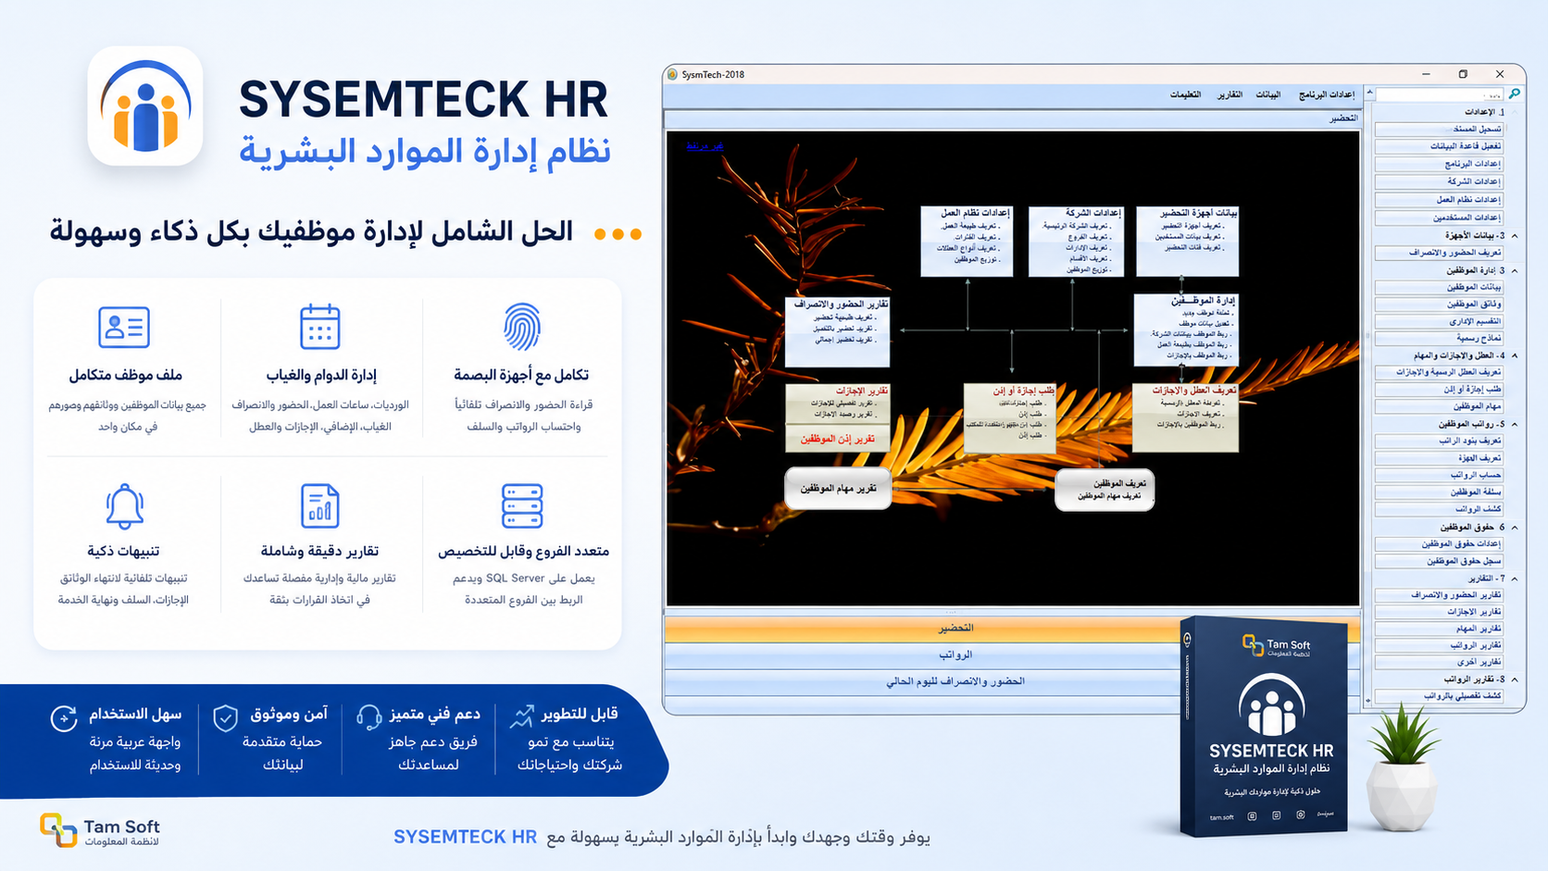Viewport: 1548px width, 871px height.
Task: Open the التقارير menu in menu bar
Action: 1230,94
